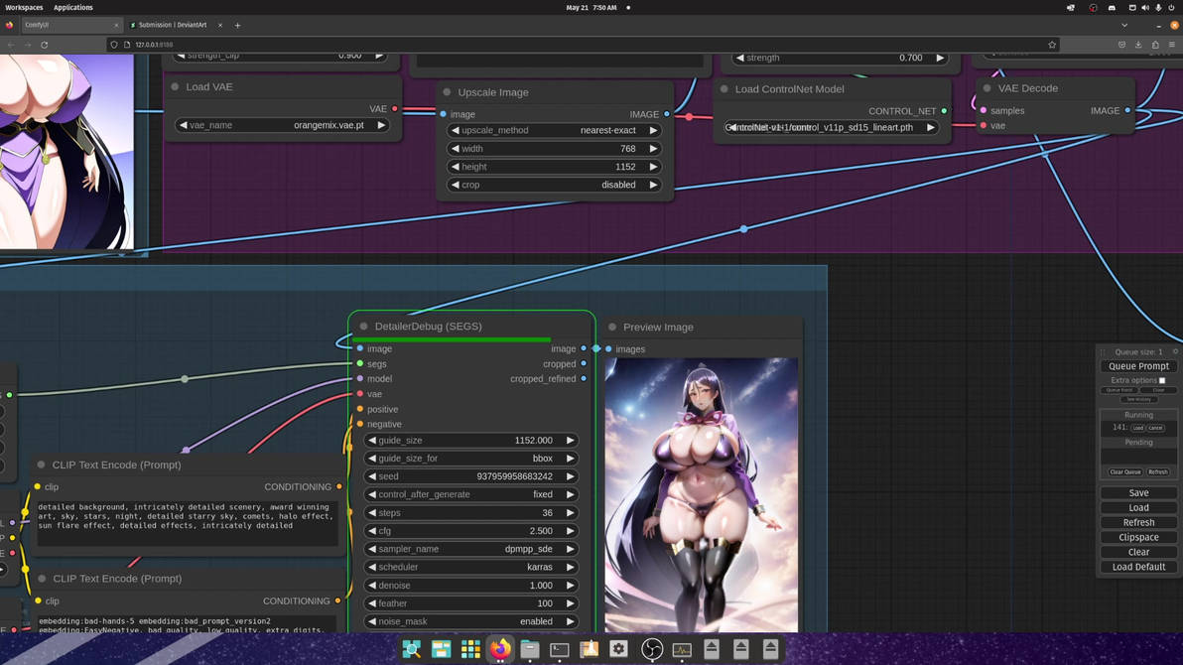1183x665 pixels.
Task: Increase the steps value with right arrow
Action: tap(570, 513)
